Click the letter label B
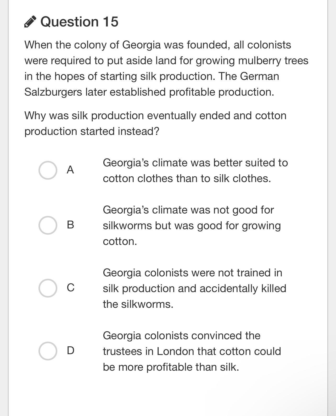This screenshot has height=416, width=336. (x=70, y=225)
